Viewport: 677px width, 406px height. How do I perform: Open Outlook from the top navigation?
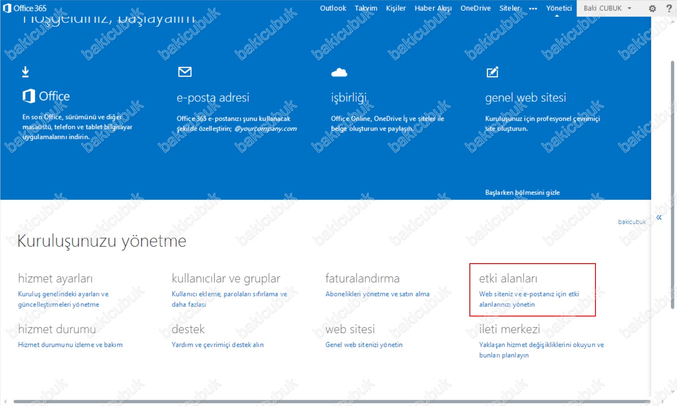[333, 8]
